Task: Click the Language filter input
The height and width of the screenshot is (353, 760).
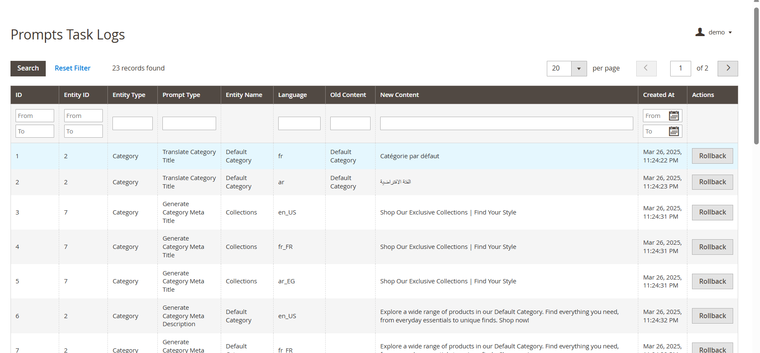Action: point(299,123)
